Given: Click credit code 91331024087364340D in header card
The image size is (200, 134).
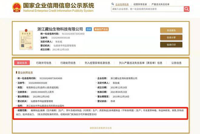Looking at the screenshot, I should pos(73,34).
